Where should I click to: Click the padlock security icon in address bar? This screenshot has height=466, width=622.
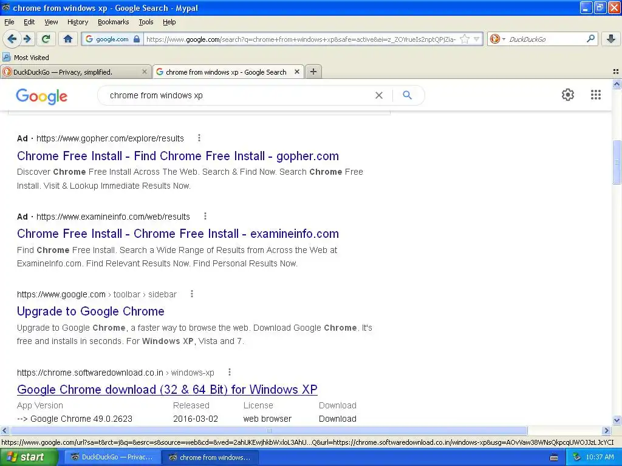137,39
